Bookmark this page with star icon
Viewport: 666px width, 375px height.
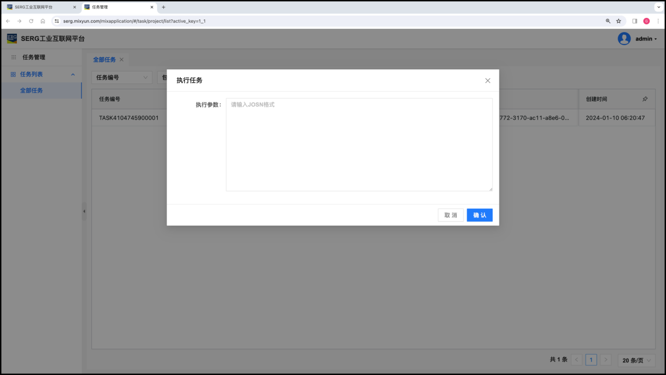pyautogui.click(x=619, y=21)
